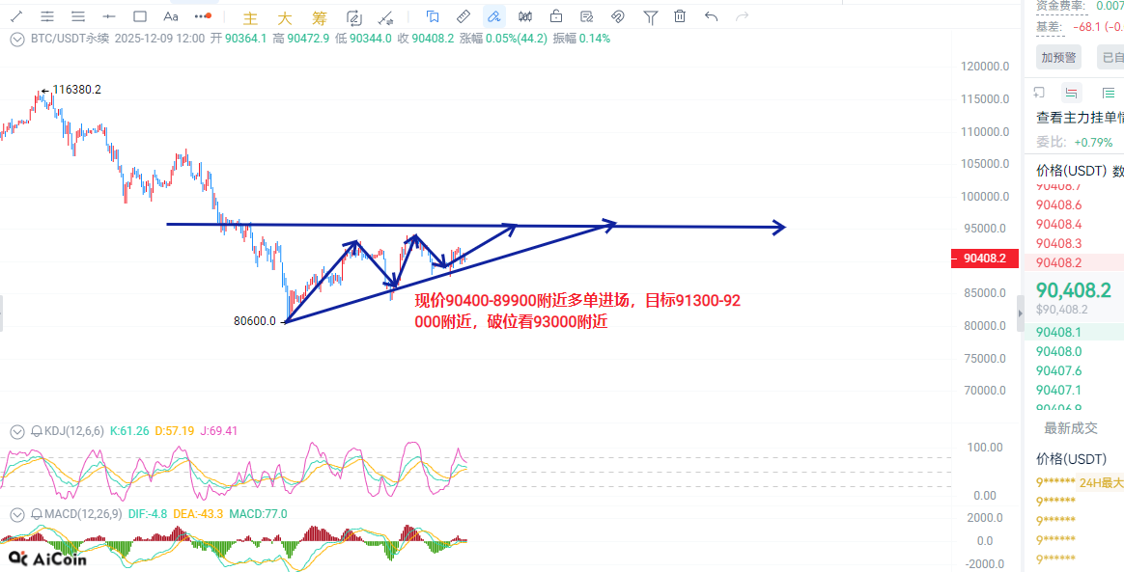
Task: Select the trend line drawing tool
Action: tap(16, 16)
